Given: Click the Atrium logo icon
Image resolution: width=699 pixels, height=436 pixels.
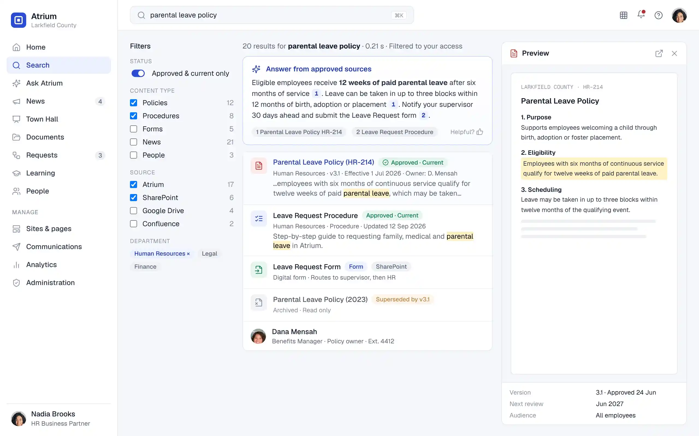Looking at the screenshot, I should (19, 20).
